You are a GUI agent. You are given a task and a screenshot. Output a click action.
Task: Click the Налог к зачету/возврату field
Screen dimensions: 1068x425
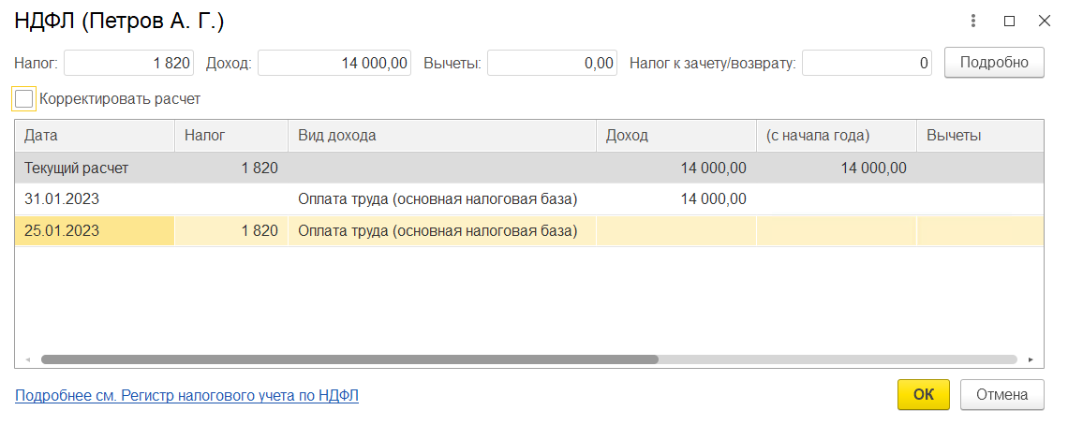pyautogui.click(x=867, y=64)
